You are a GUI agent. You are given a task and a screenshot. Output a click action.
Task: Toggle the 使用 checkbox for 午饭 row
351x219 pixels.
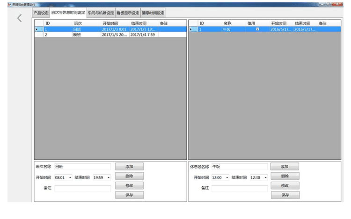pos(257,29)
